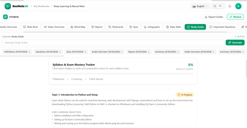The height and width of the screenshot is (128, 247).
Task: Click the 'Syllabus & Exam Mastery Tracker' title
Action: tap(74, 65)
